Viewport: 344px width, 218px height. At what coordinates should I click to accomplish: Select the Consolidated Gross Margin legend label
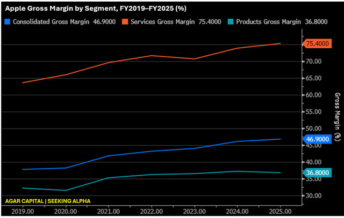pyautogui.click(x=51, y=21)
